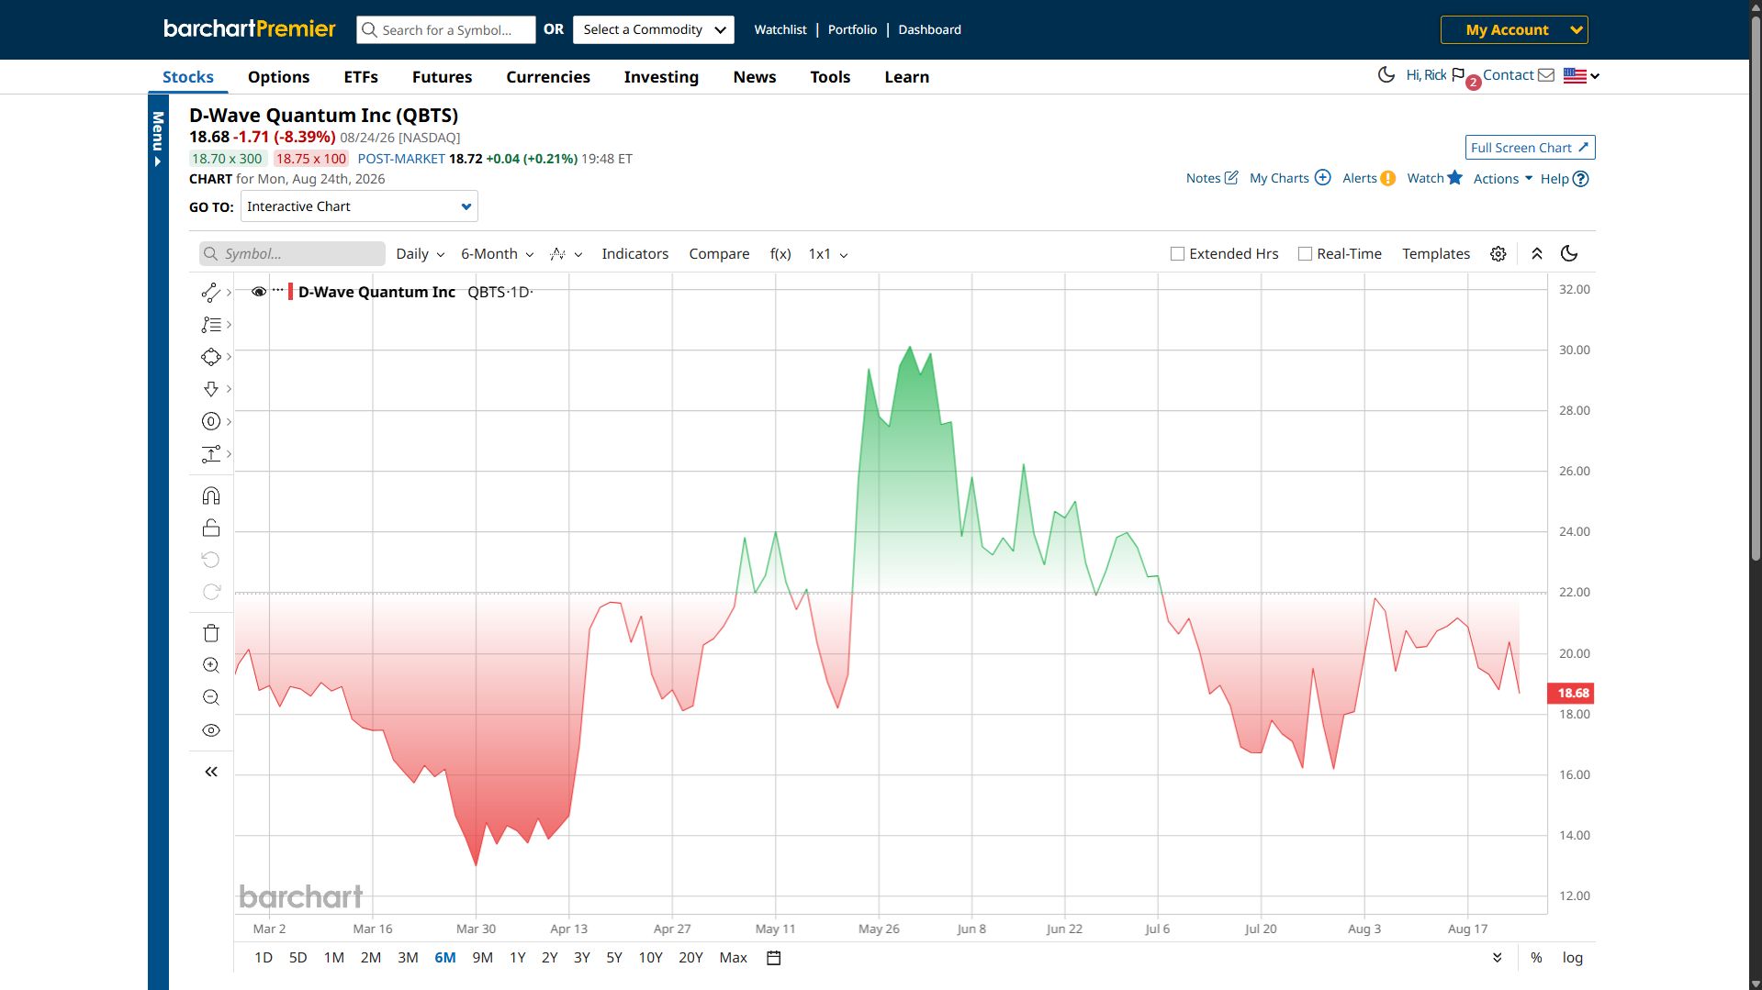1762x990 pixels.
Task: Click the Full Screen Chart button
Action: pos(1530,148)
